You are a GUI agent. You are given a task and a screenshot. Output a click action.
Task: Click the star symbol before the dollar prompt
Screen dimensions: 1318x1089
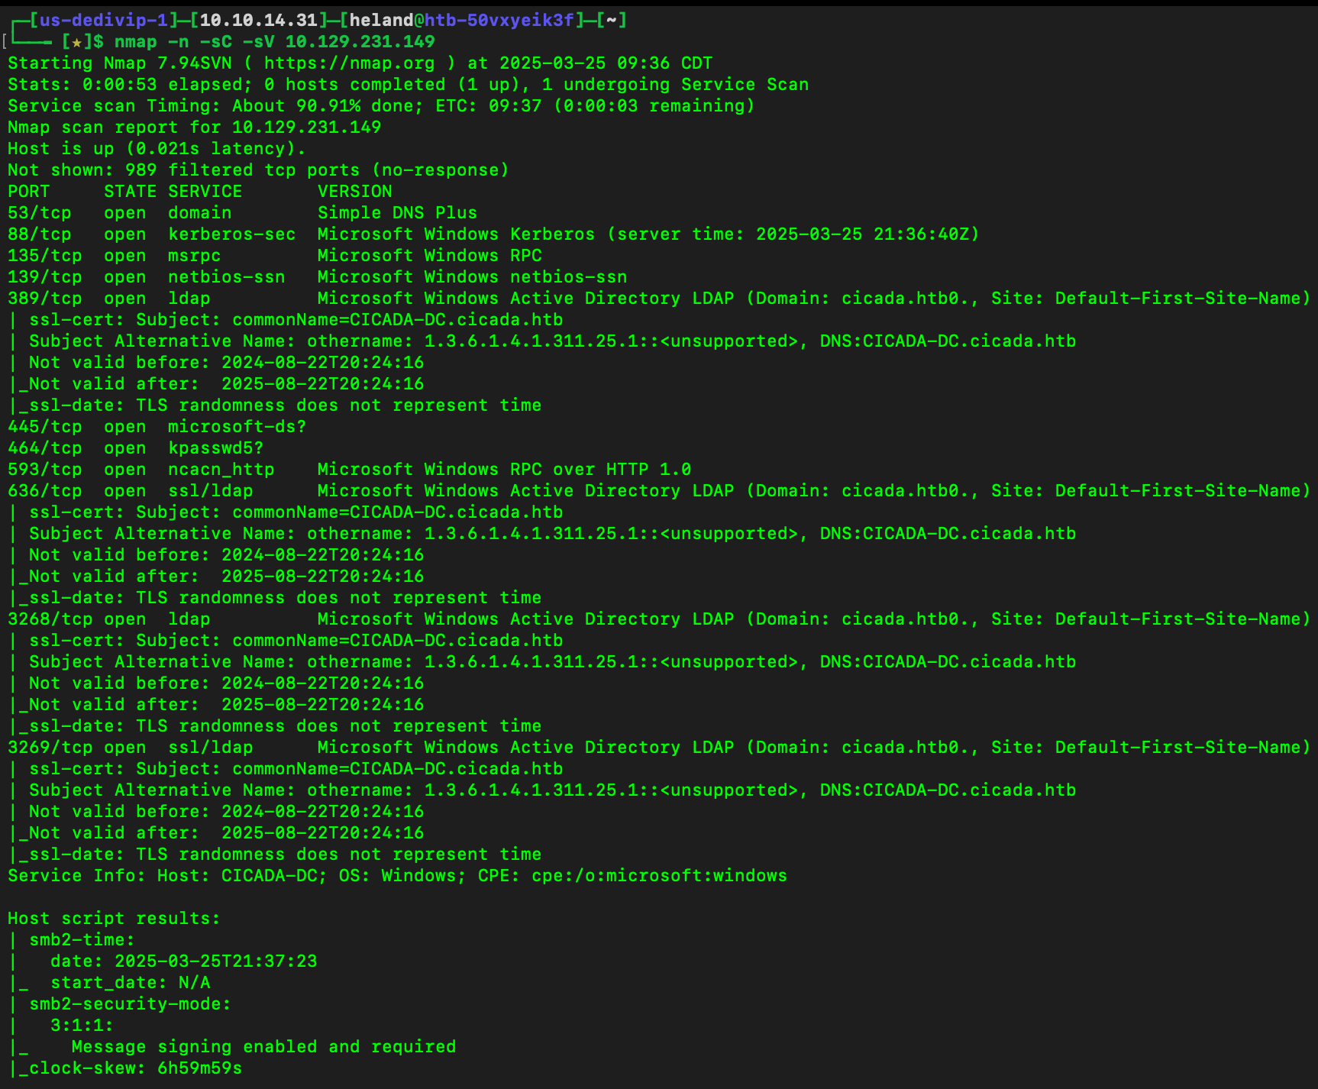(x=76, y=42)
